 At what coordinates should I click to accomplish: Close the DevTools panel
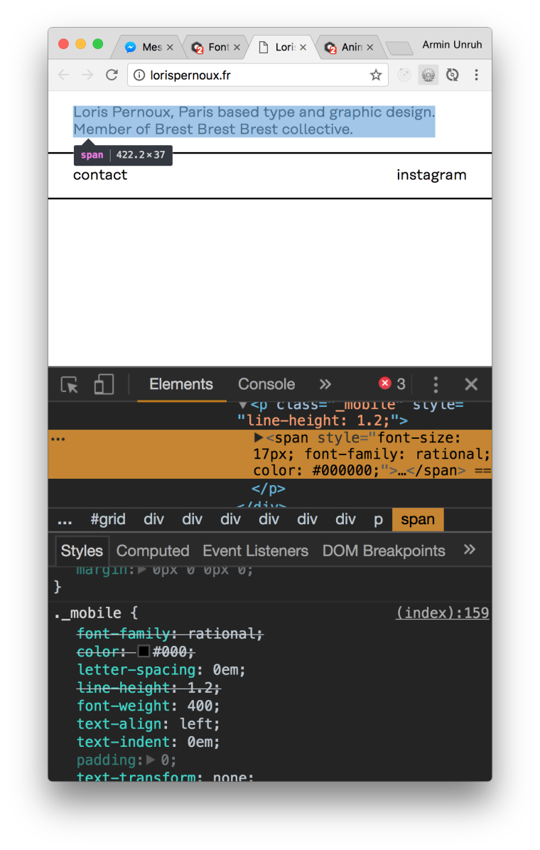pyautogui.click(x=471, y=385)
